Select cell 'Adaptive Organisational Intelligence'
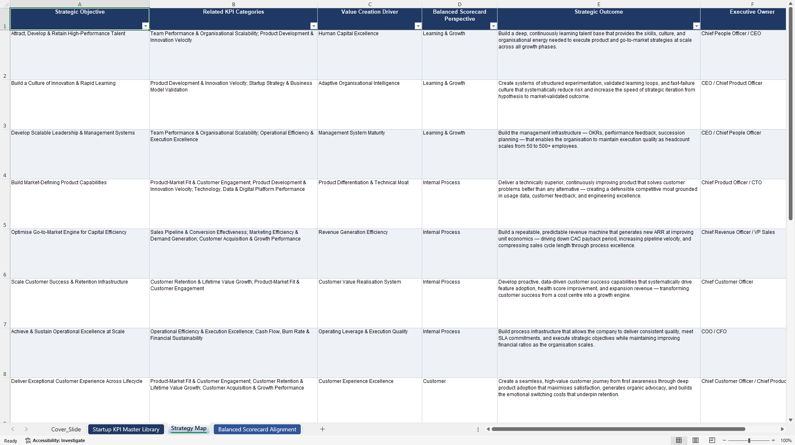 (x=370, y=104)
